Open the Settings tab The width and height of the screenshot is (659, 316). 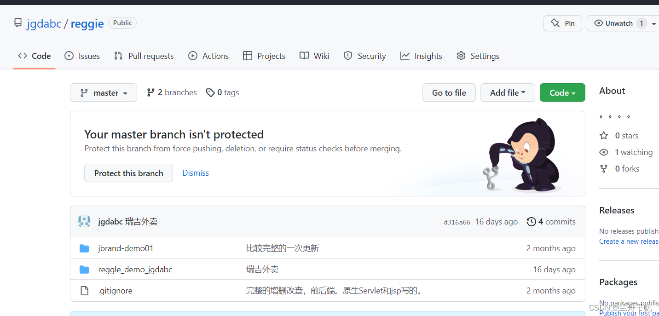(x=478, y=56)
